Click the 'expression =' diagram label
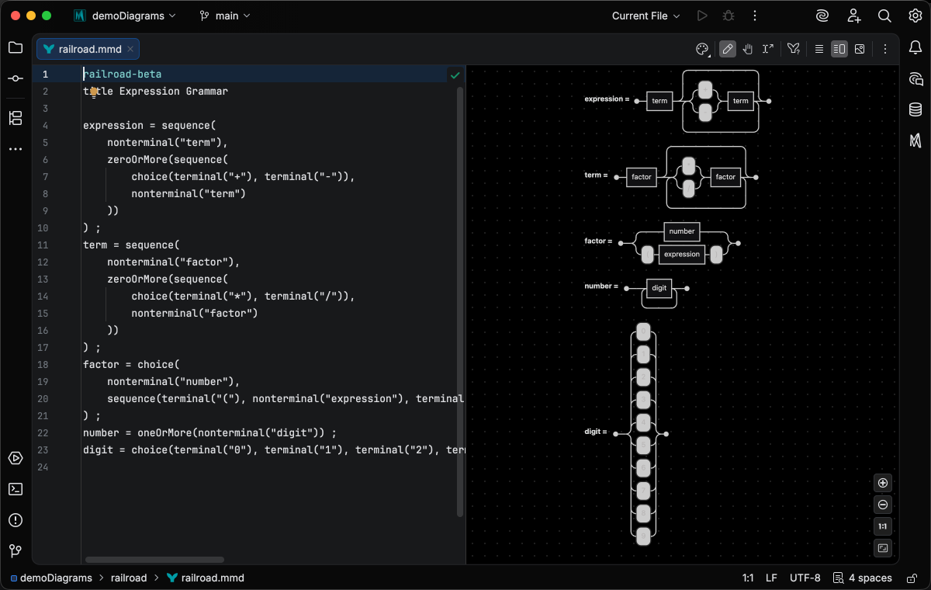931x590 pixels. click(x=607, y=99)
